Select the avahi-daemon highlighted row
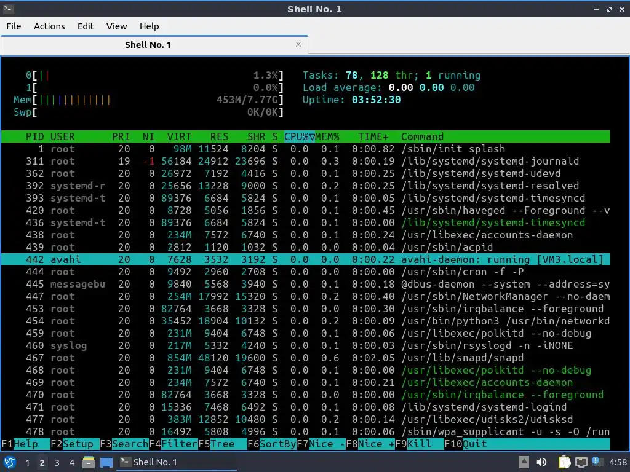 click(306, 259)
